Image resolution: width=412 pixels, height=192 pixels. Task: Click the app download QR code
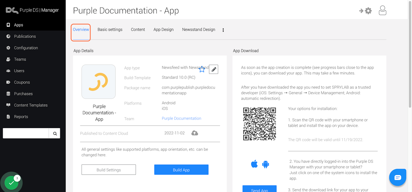[x=260, y=124]
